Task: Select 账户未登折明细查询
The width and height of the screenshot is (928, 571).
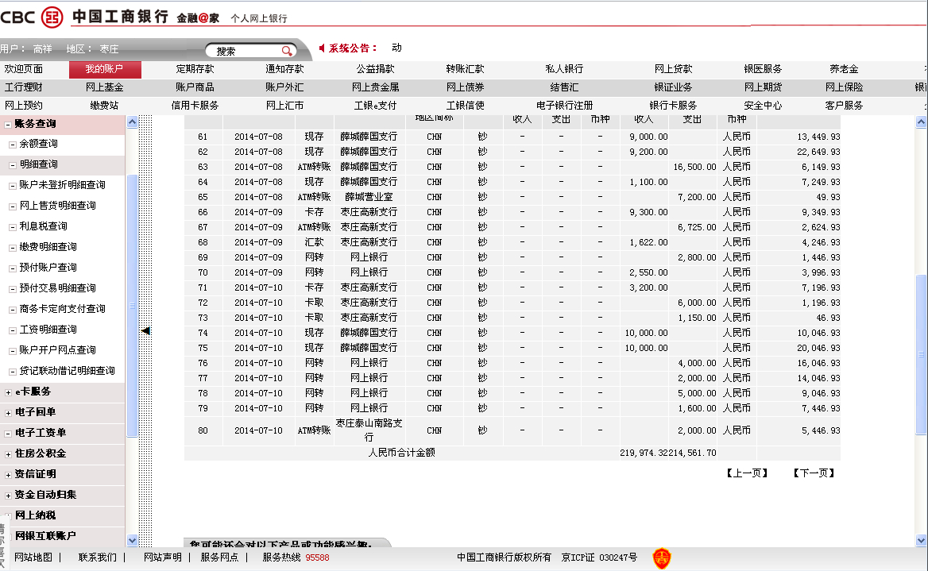Action: point(62,185)
